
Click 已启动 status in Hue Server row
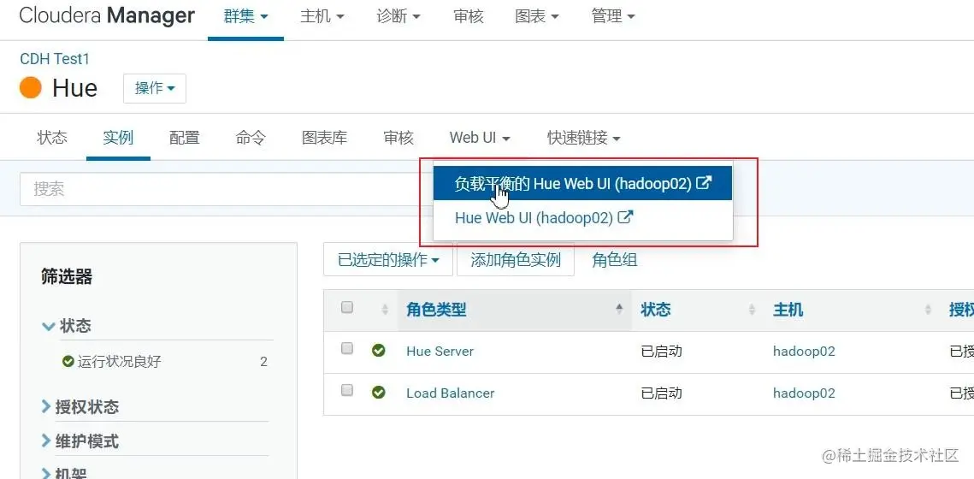coord(662,351)
